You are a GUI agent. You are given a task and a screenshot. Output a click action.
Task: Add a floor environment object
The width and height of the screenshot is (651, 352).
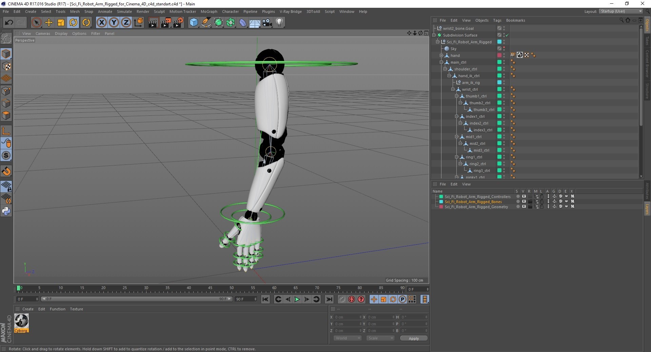click(255, 23)
